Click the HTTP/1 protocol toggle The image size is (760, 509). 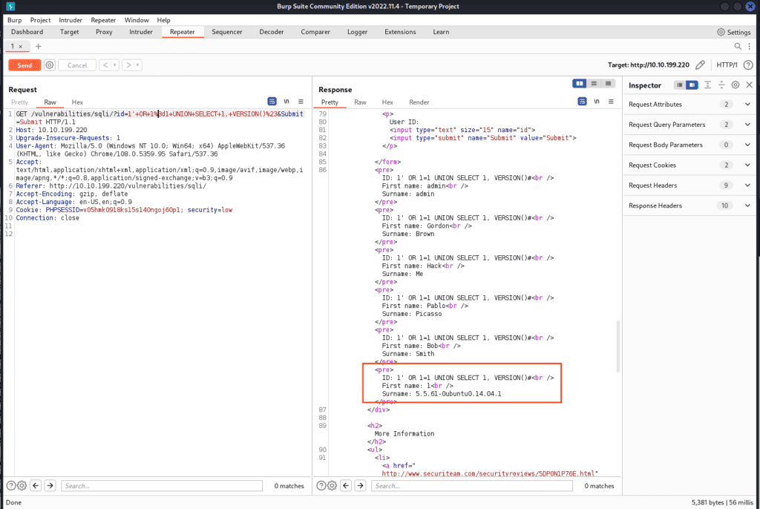click(727, 65)
